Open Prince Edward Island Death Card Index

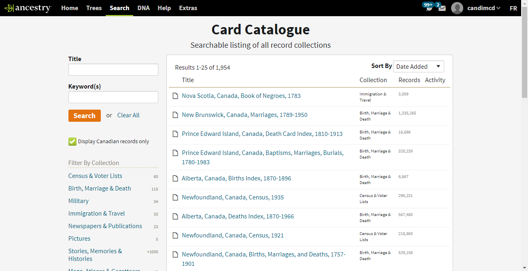[x=262, y=134]
